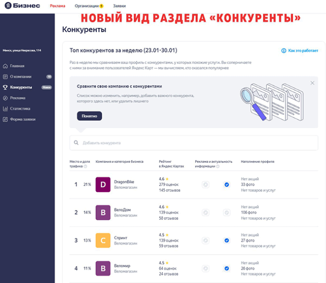Click the star next to Спринт rating 4.5

pos(167,234)
